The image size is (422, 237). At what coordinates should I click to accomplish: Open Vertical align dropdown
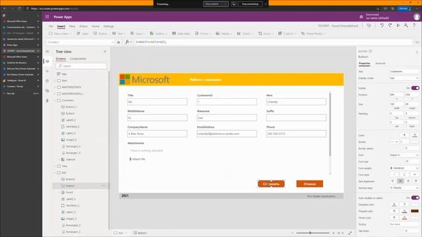click(404, 188)
